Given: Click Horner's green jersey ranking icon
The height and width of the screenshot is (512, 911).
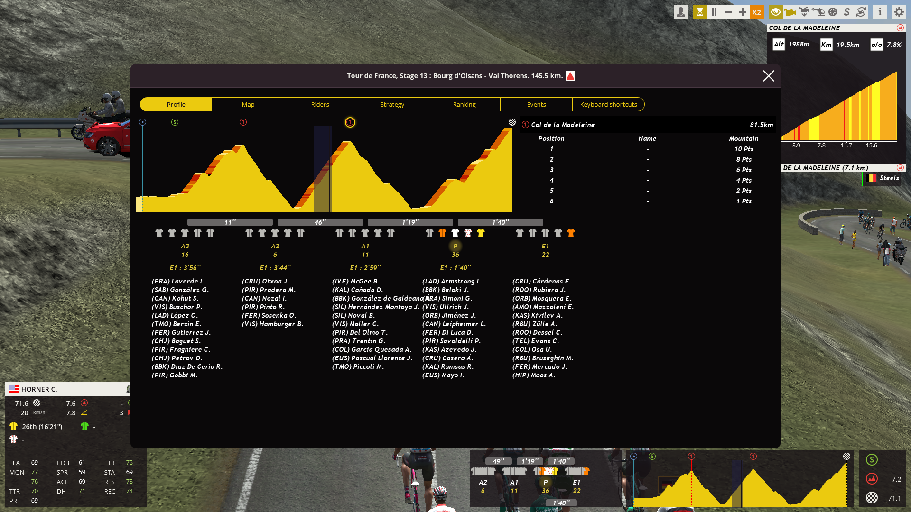Looking at the screenshot, I should click(84, 426).
